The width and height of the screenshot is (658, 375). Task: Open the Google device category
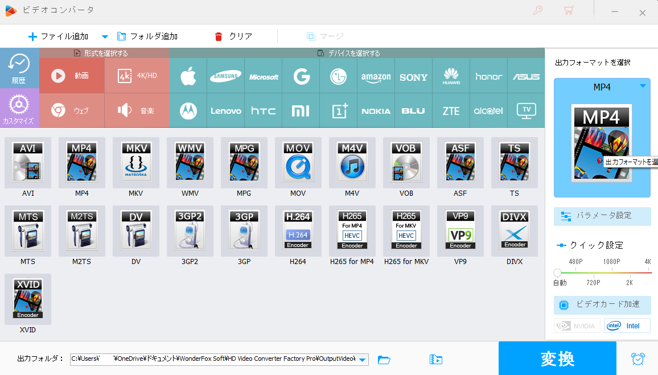tap(301, 76)
